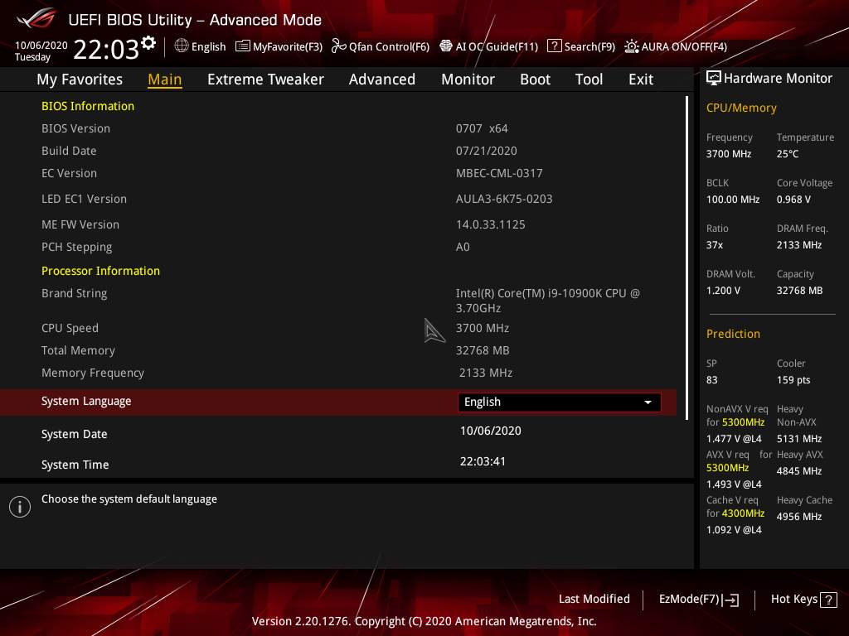849x636 pixels.
Task: Open AI OC Guide brain icon
Action: (x=445, y=46)
